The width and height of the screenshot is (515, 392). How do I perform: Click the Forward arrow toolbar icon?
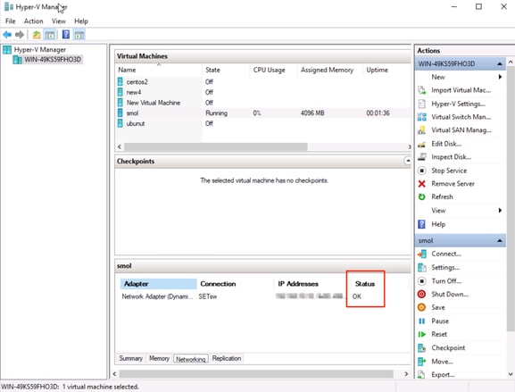point(20,35)
